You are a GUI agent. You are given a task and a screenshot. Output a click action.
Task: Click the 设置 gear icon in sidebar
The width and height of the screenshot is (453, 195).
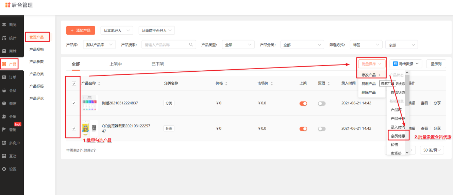coord(4,169)
